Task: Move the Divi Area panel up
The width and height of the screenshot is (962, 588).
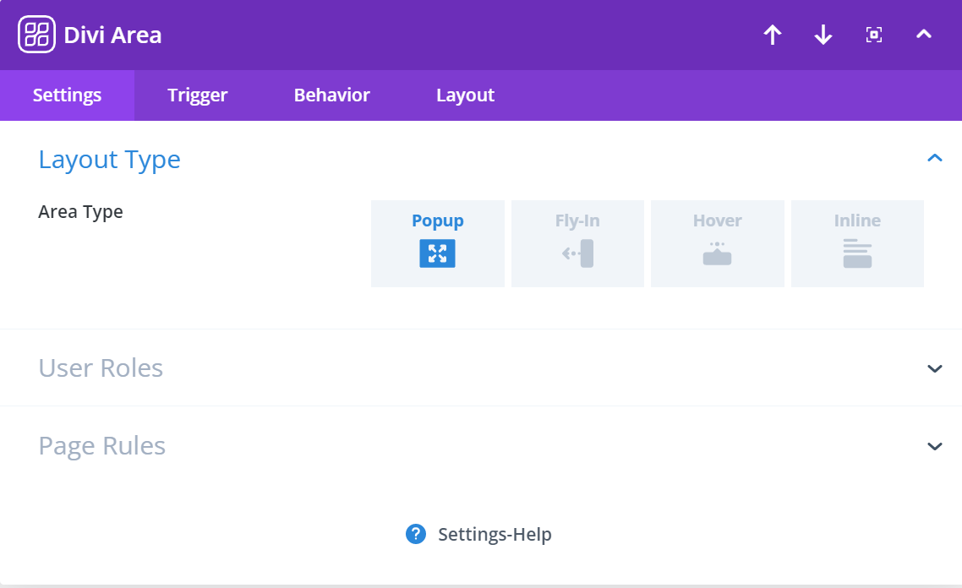Action: [x=773, y=35]
